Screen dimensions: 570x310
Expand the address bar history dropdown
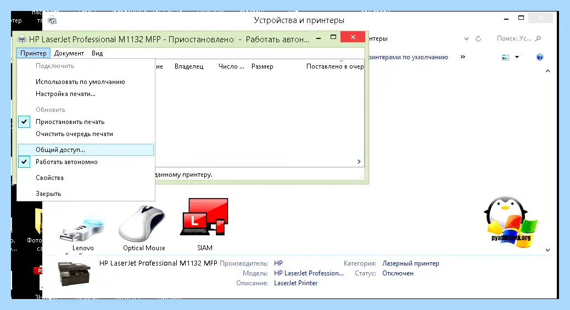[x=466, y=38]
